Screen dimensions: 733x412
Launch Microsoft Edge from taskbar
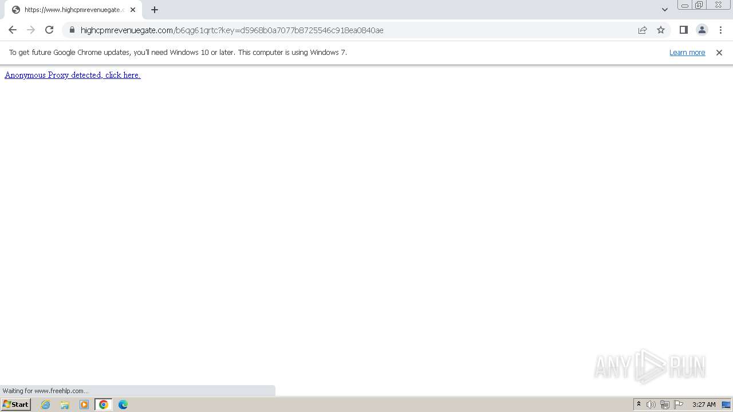[x=123, y=405]
